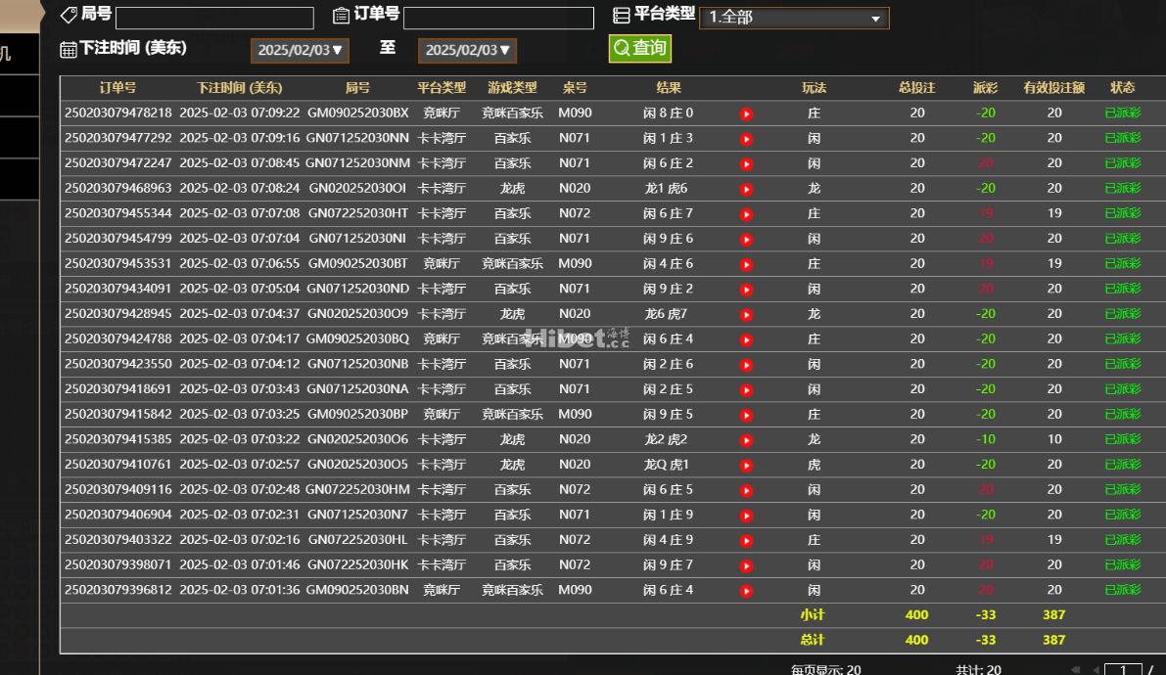Click result 龙Q 虎1

tap(666, 465)
